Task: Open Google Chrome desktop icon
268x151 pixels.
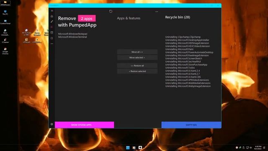Action: tap(5, 51)
